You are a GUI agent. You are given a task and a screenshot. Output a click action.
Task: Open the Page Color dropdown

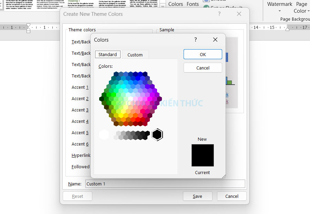[x=300, y=7]
